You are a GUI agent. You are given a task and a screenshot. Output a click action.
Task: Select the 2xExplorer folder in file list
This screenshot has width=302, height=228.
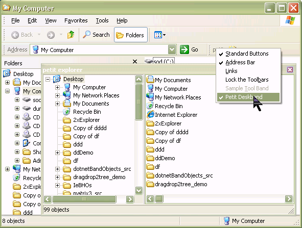click(150, 123)
